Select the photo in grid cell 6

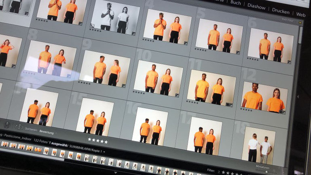click(x=270, y=46)
